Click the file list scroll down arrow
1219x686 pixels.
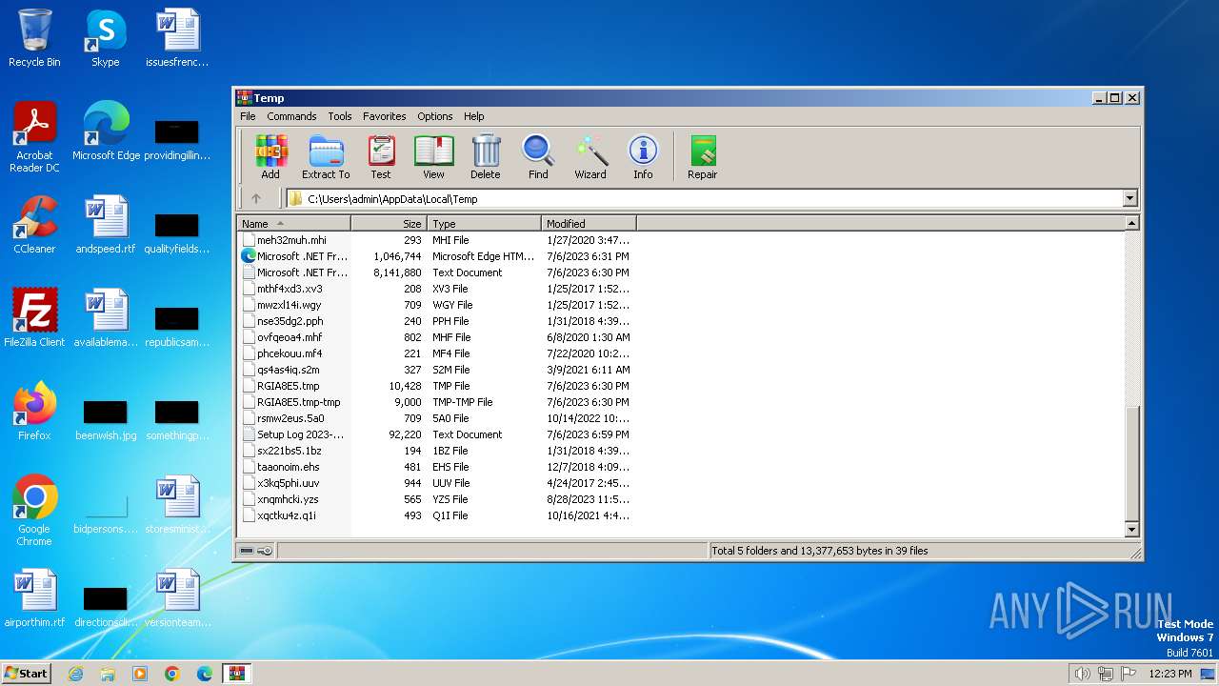point(1131,529)
